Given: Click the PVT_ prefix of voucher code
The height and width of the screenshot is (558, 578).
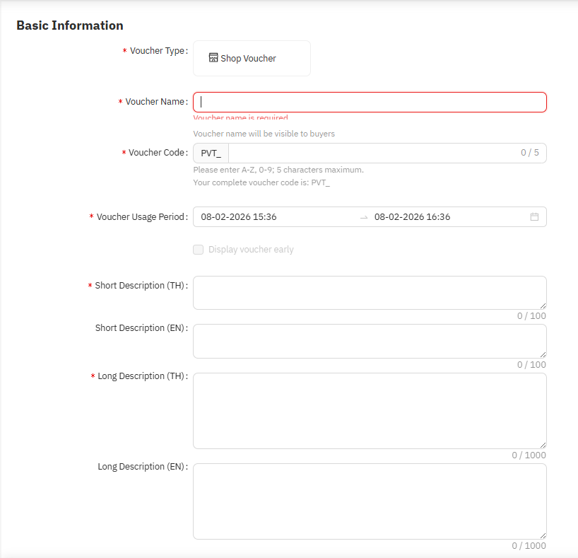Looking at the screenshot, I should (x=211, y=153).
